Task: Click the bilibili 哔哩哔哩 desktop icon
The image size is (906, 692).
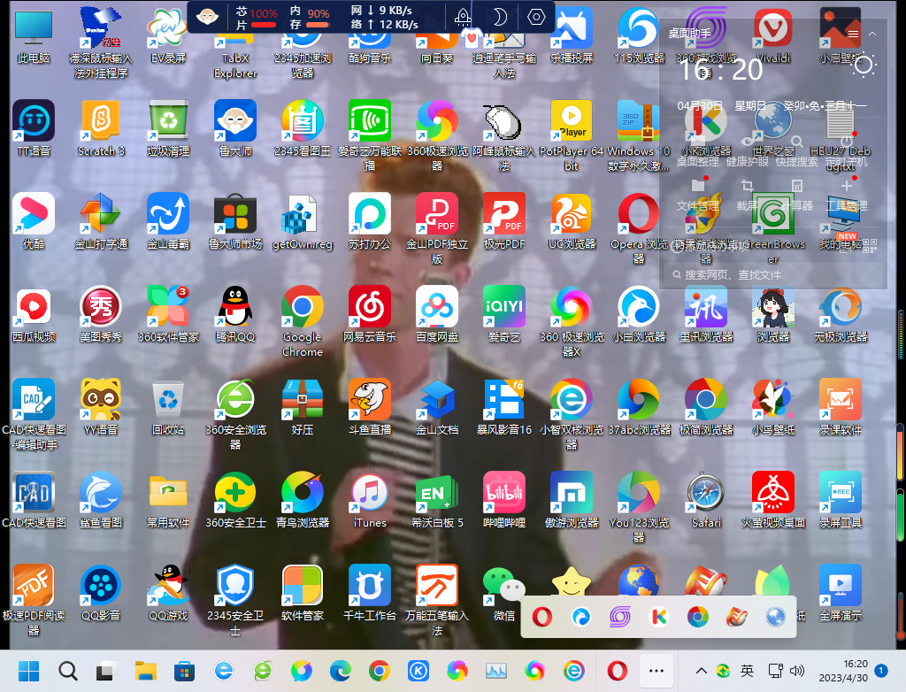Action: 504,493
